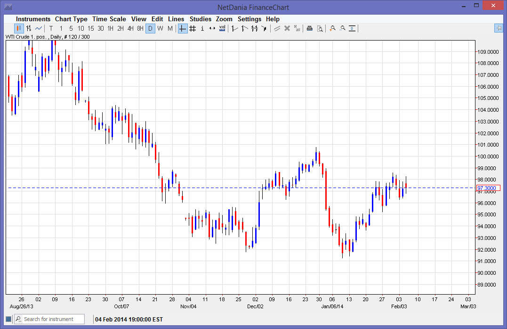Viewport: 507px width, 329px height.
Task: Open the Settings menu
Action: click(x=249, y=19)
